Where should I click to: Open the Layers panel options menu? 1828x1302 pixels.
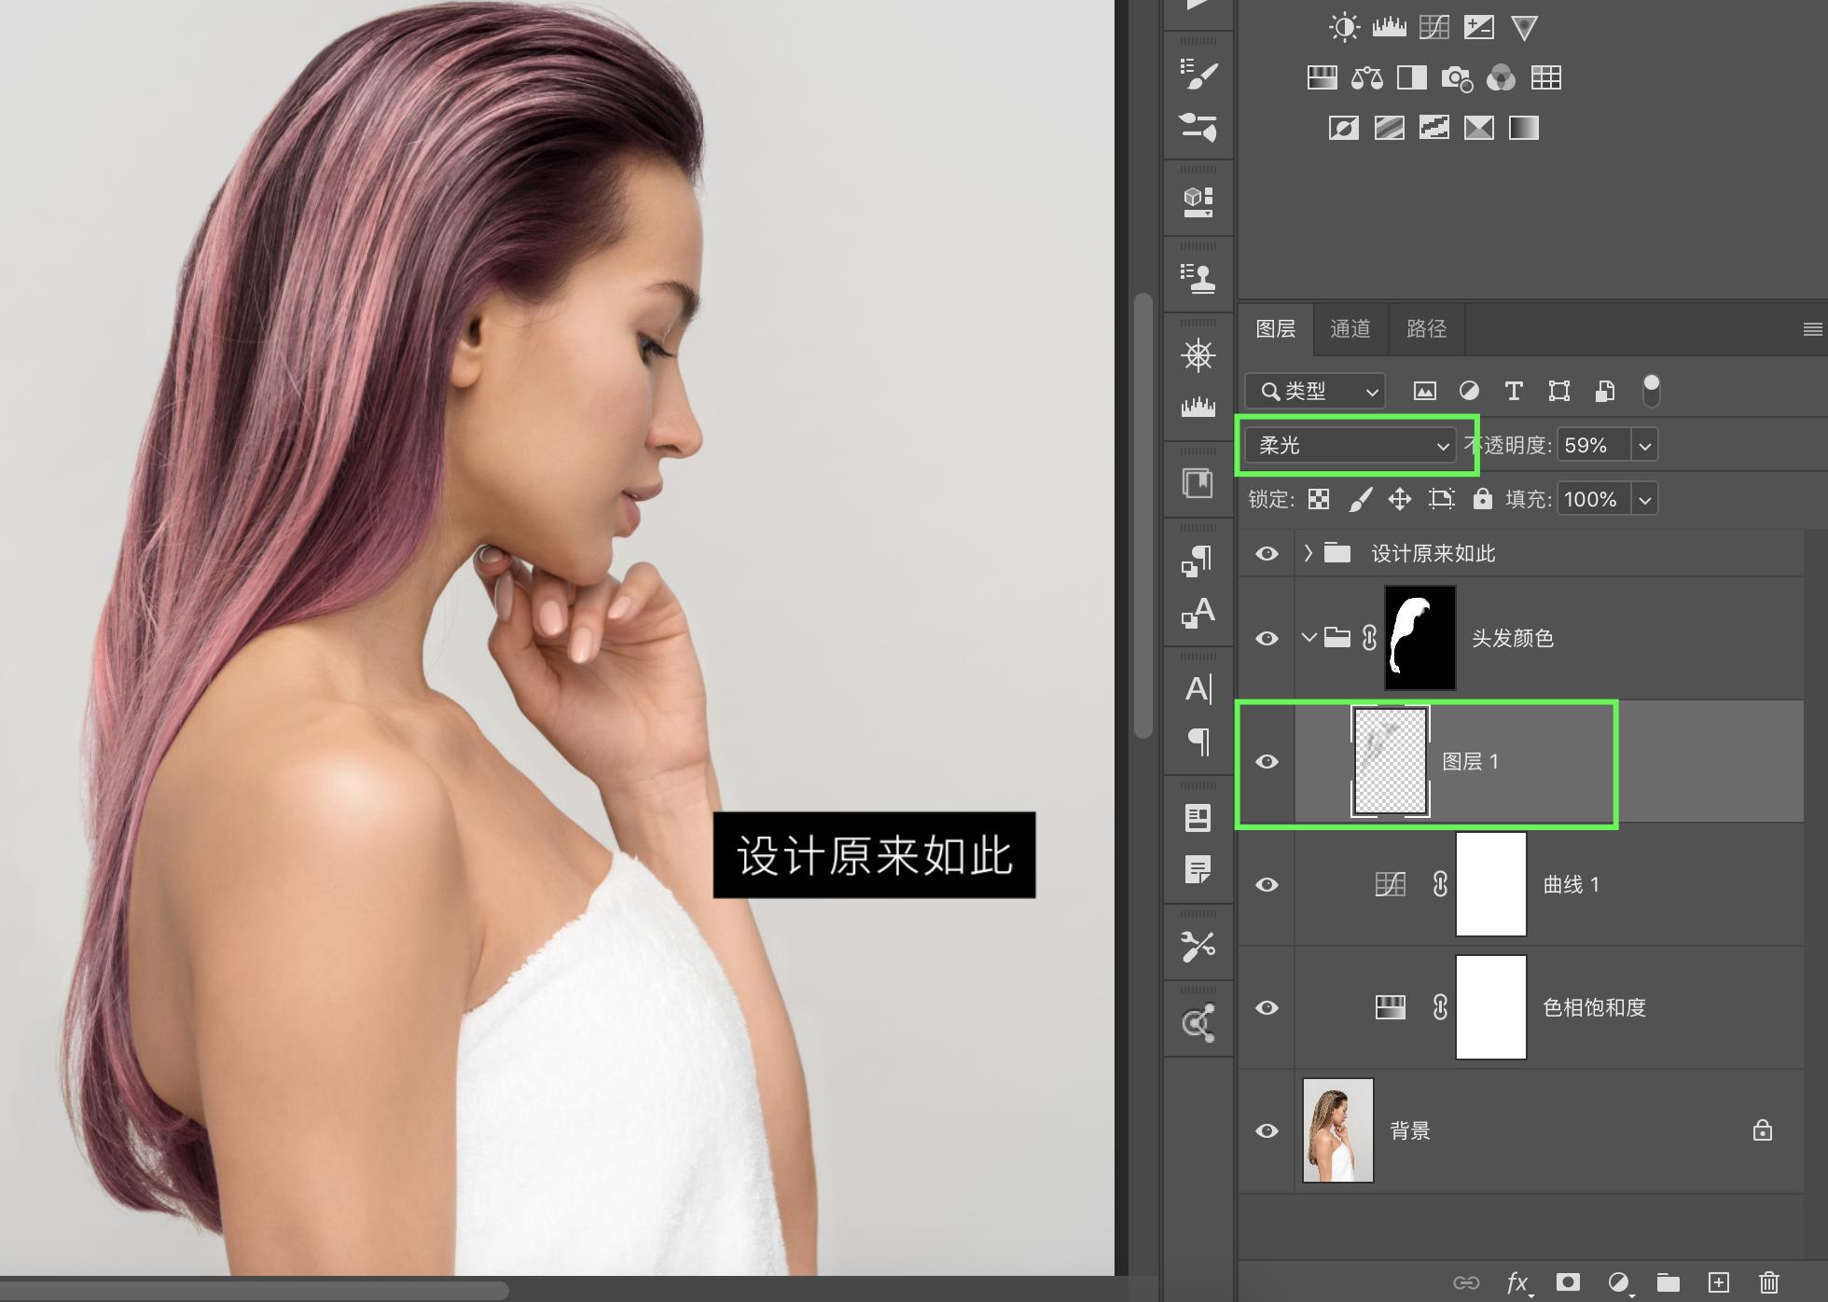[1812, 328]
